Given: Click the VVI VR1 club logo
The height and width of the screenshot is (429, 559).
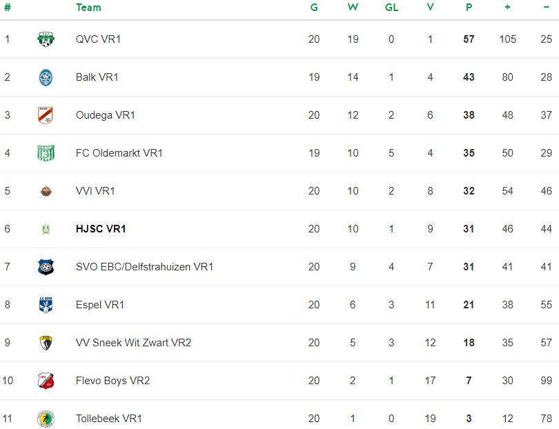Looking at the screenshot, I should (46, 191).
